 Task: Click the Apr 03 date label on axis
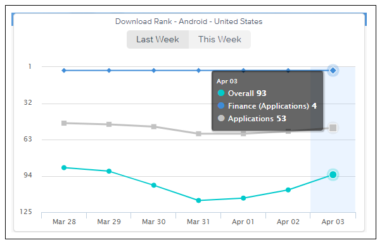coord(333,222)
